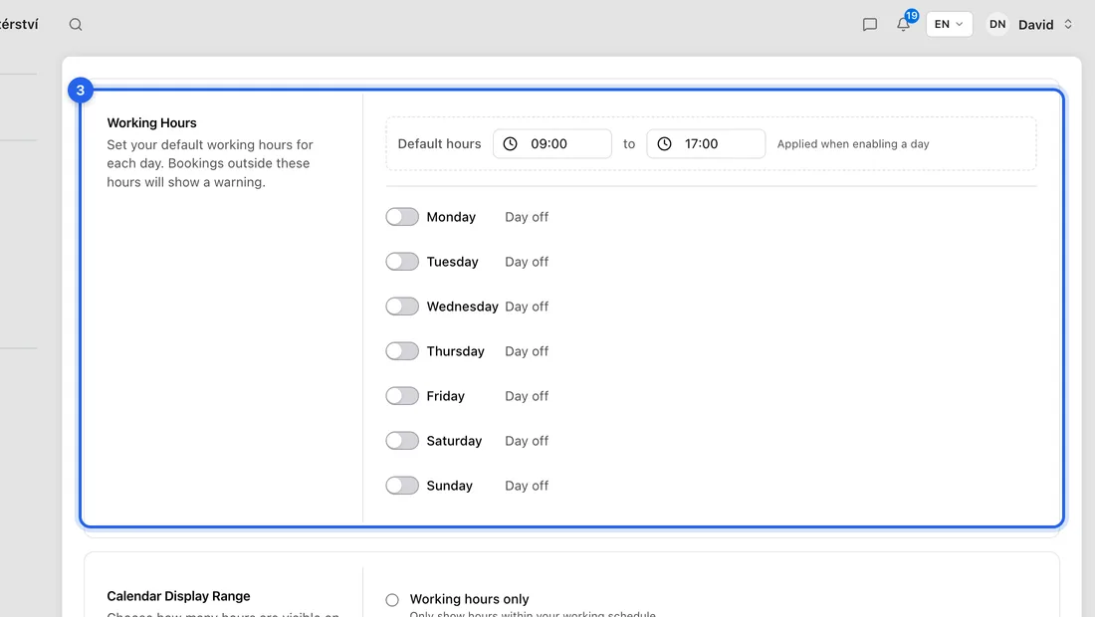
Task: Click the Friday day label
Action: click(446, 396)
